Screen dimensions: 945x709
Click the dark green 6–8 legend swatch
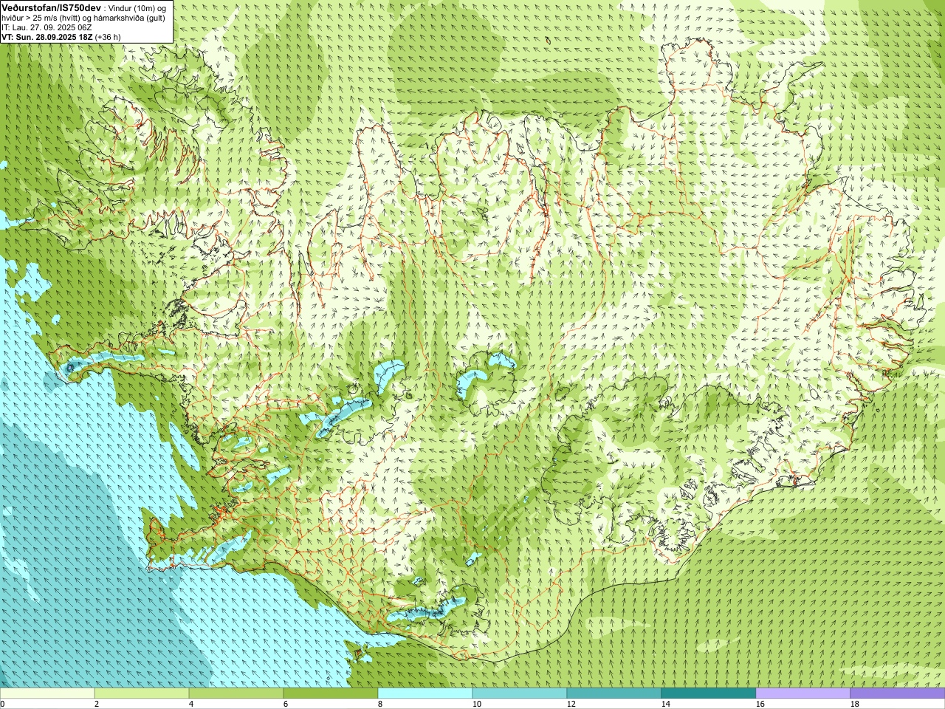(331, 693)
